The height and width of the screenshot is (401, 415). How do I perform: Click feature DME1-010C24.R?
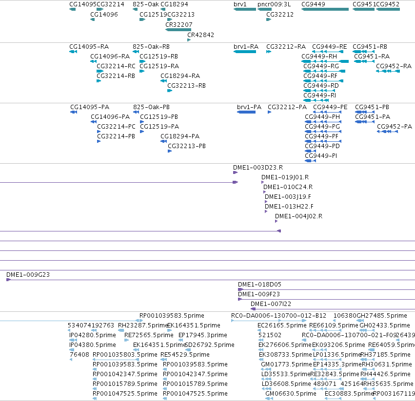click(288, 187)
